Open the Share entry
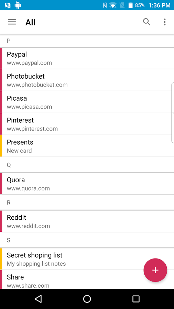The width and height of the screenshot is (174, 309). pyautogui.click(x=87, y=279)
